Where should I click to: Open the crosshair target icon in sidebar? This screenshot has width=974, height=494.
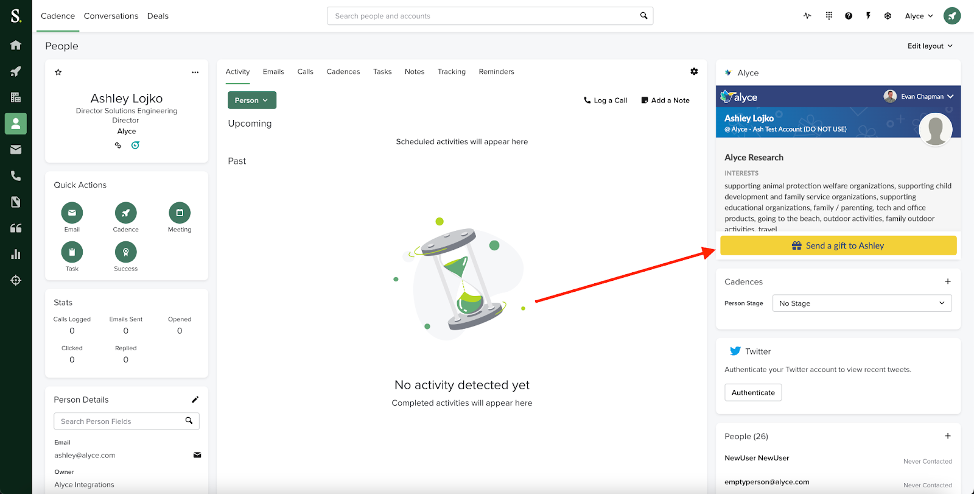pyautogui.click(x=16, y=280)
